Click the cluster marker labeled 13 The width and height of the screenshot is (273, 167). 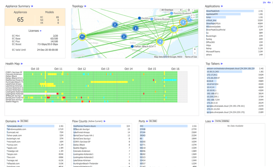click(x=174, y=29)
